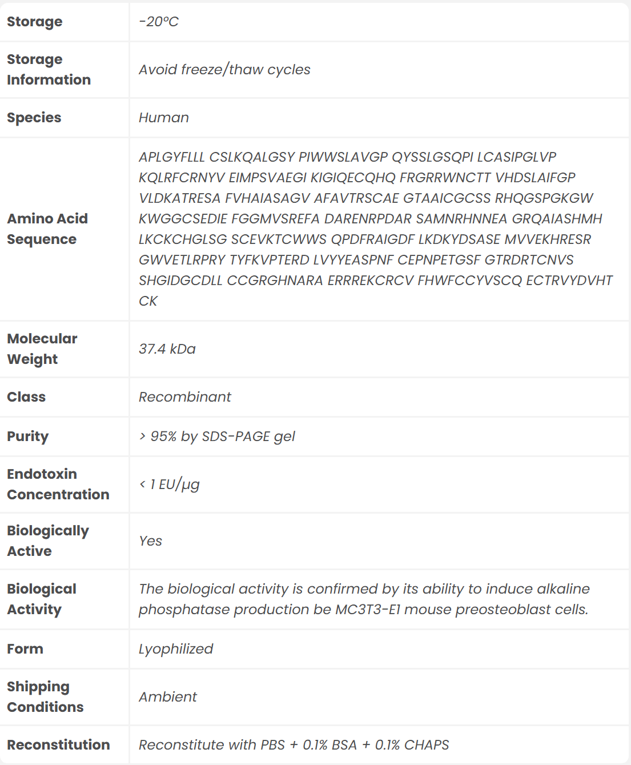Click the Ambient shipping conditions value
The width and height of the screenshot is (631, 765).
pos(168,697)
